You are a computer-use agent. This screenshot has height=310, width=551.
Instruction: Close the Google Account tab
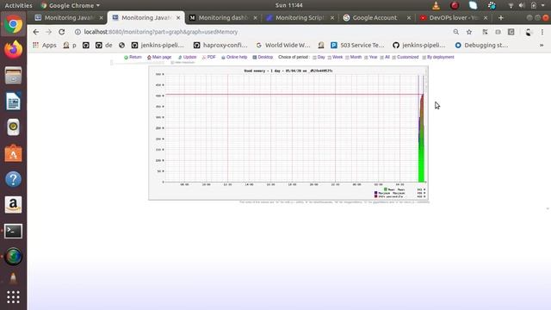409,17
